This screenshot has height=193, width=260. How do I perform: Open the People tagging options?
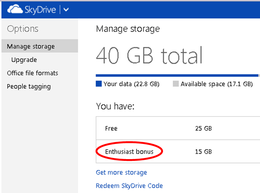[29, 87]
